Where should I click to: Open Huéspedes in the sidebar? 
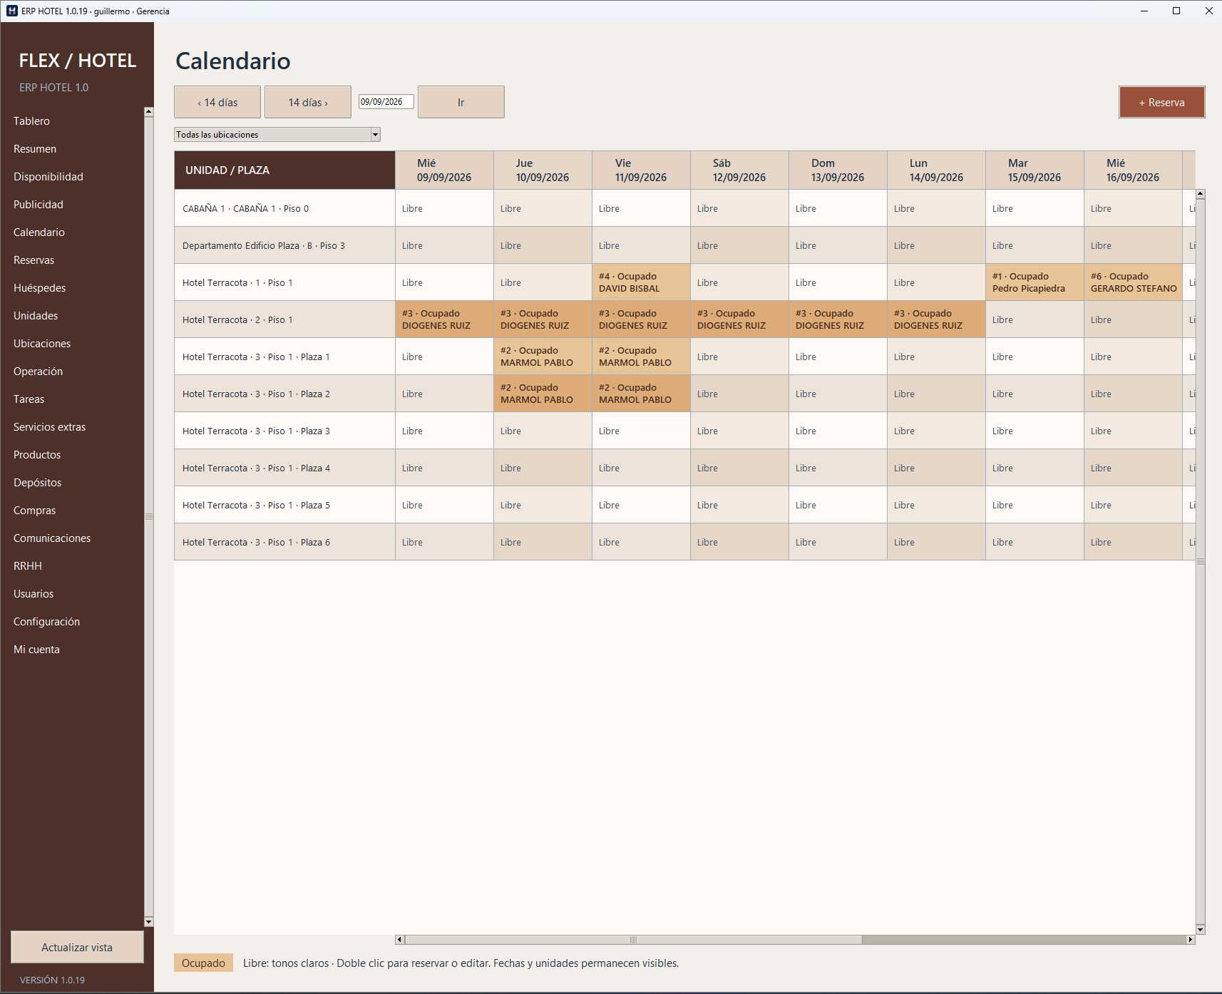[x=40, y=288]
